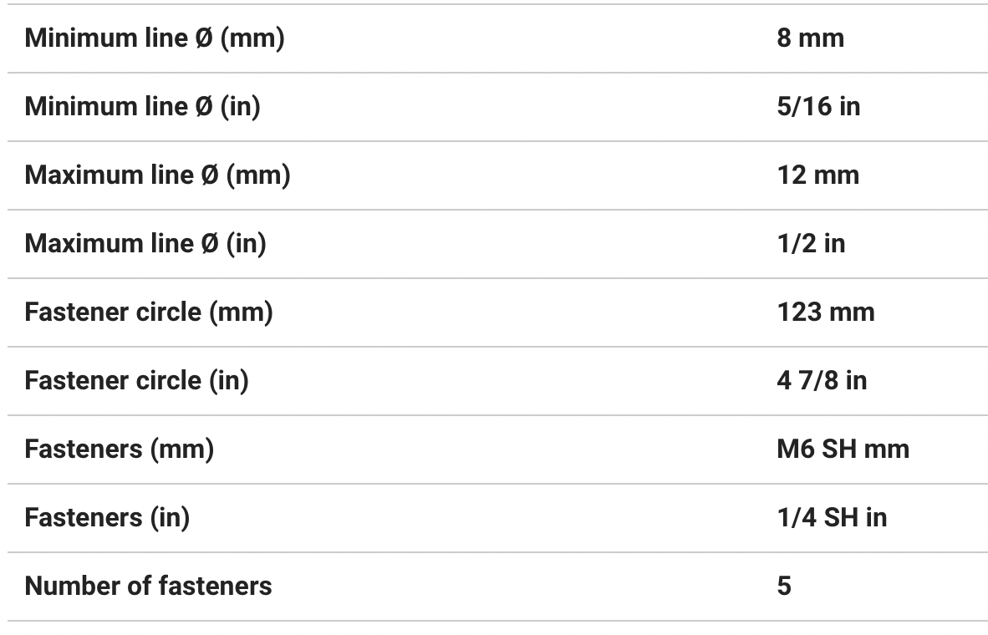Click the 'Minimum line Ø (in)' label
Screen dimensions: 988x635
142,107
